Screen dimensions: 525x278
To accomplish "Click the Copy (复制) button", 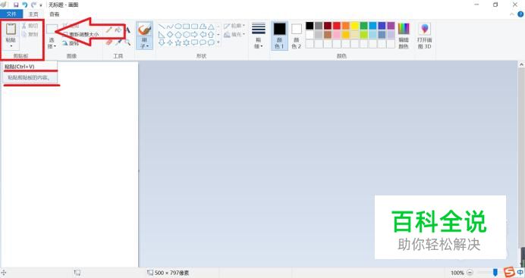I will (30, 34).
